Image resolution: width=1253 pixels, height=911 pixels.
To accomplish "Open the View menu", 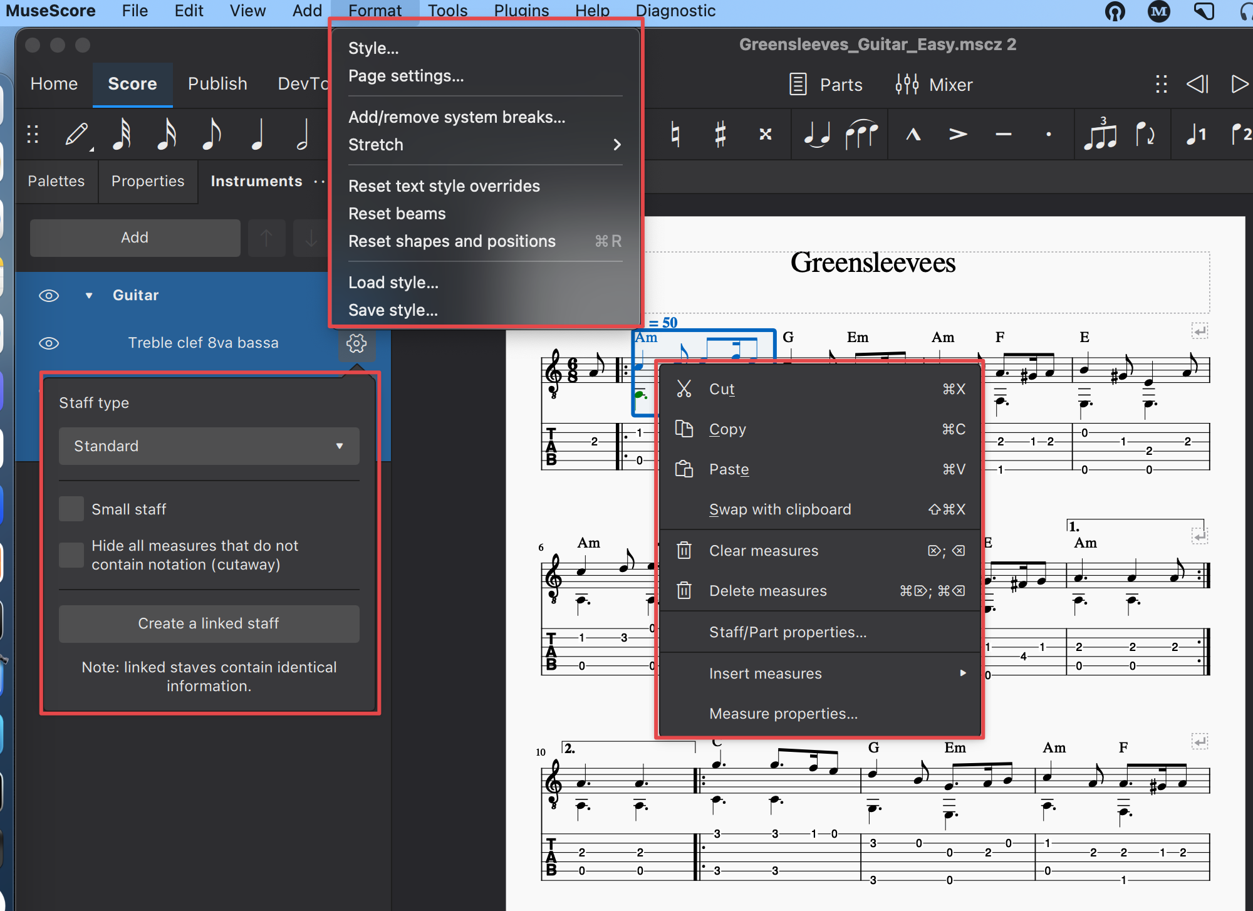I will pos(247,11).
